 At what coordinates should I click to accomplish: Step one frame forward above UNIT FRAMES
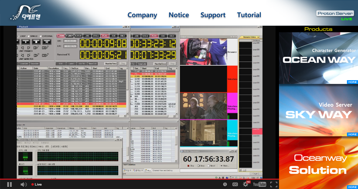click(x=29, y=47)
